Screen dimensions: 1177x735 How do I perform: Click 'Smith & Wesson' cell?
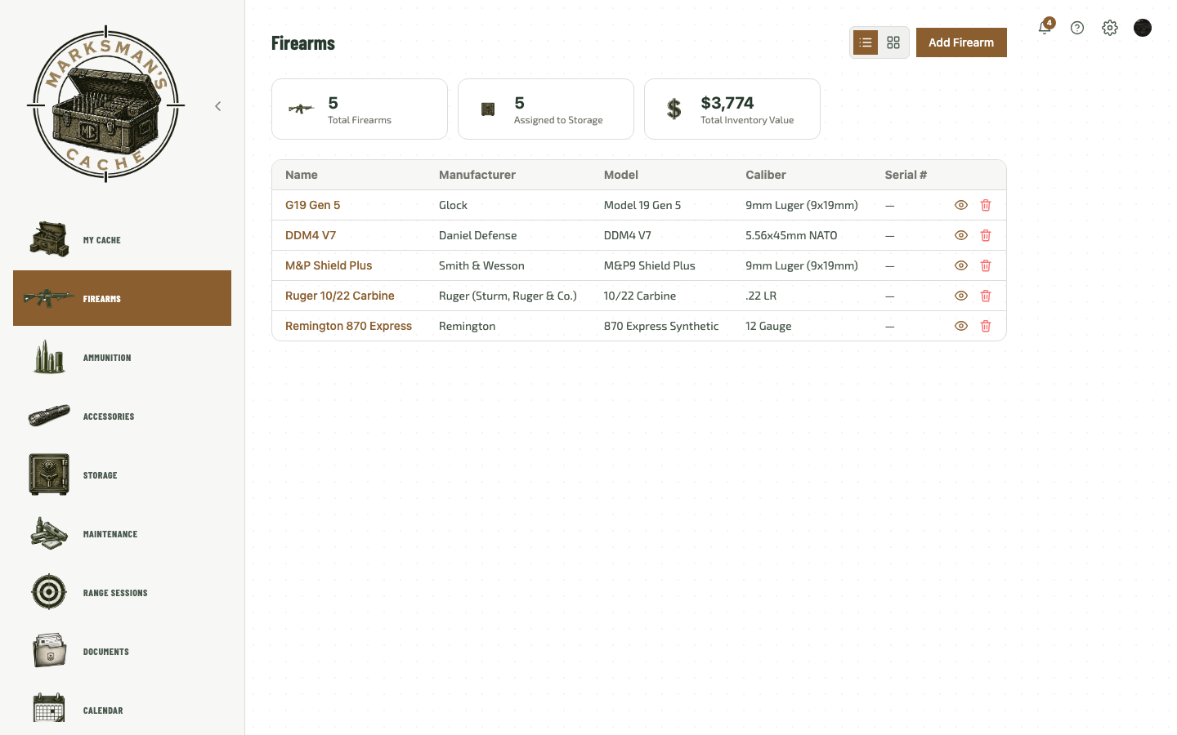click(481, 265)
